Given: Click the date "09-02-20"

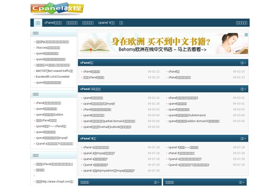Looking at the screenshot, I should [x=239, y=72].
